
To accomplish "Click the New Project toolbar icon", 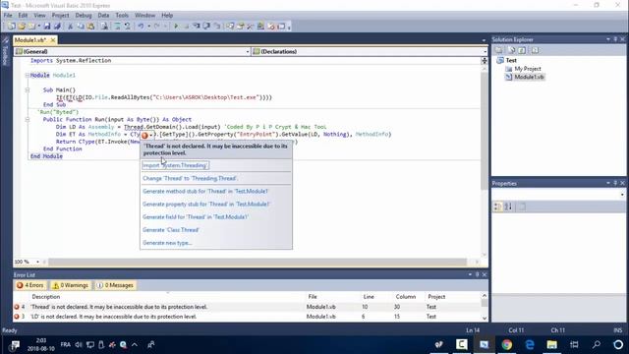I will click(11, 27).
